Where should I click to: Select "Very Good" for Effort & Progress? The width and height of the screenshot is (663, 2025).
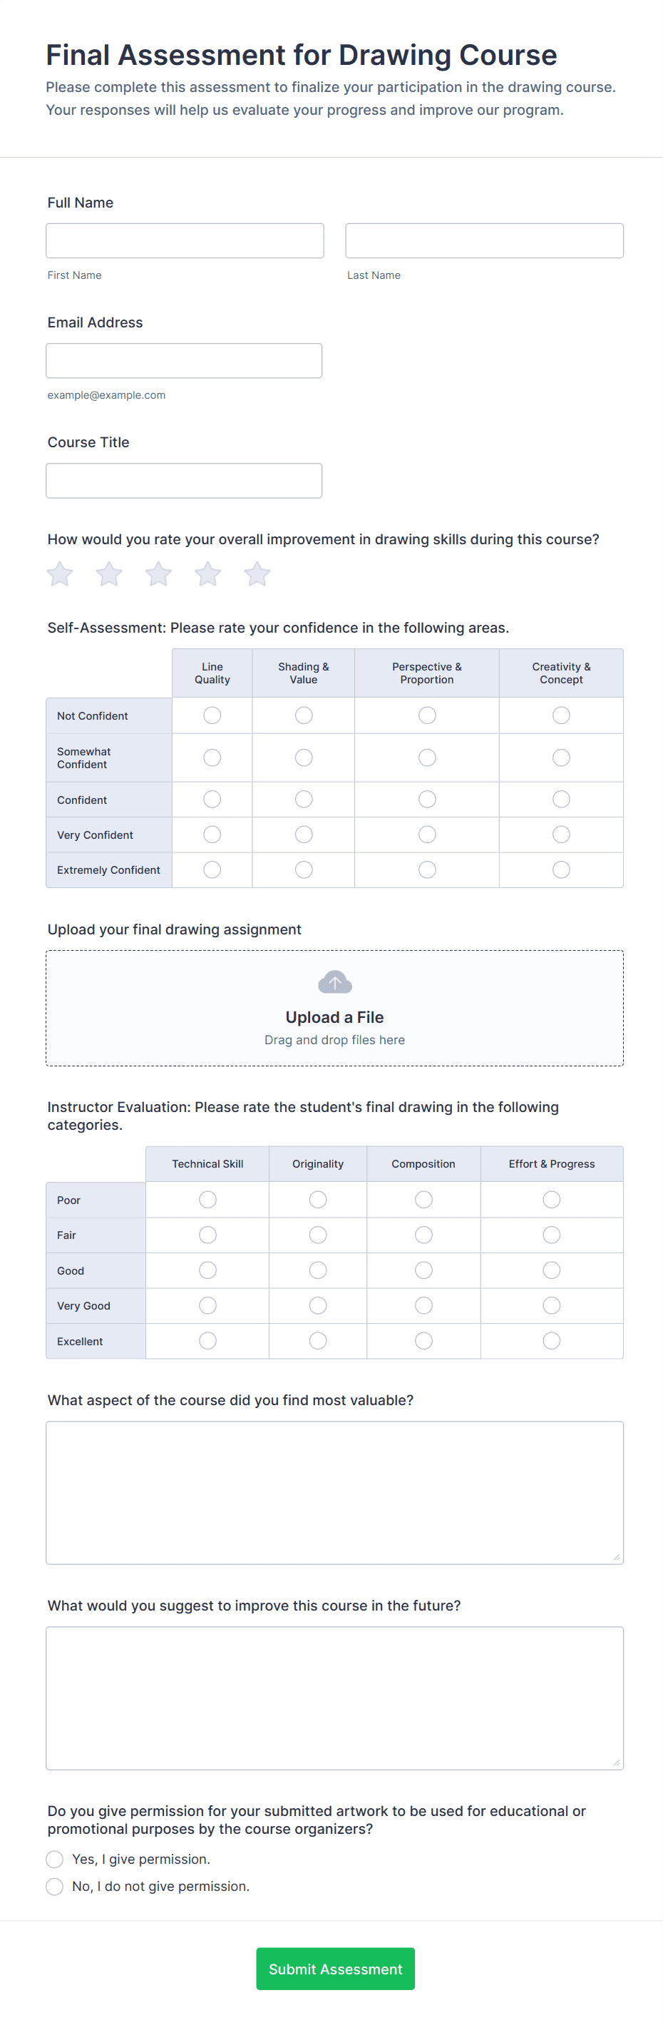tap(550, 1305)
